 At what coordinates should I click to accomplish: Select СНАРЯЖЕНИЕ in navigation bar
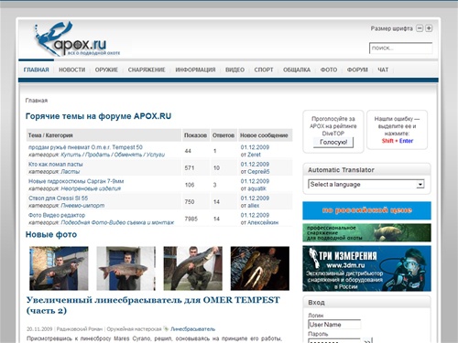click(147, 70)
